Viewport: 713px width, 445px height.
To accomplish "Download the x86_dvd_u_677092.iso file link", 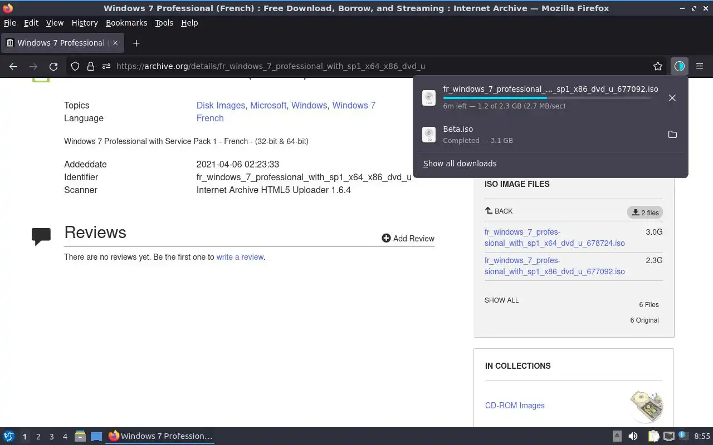I will (555, 266).
